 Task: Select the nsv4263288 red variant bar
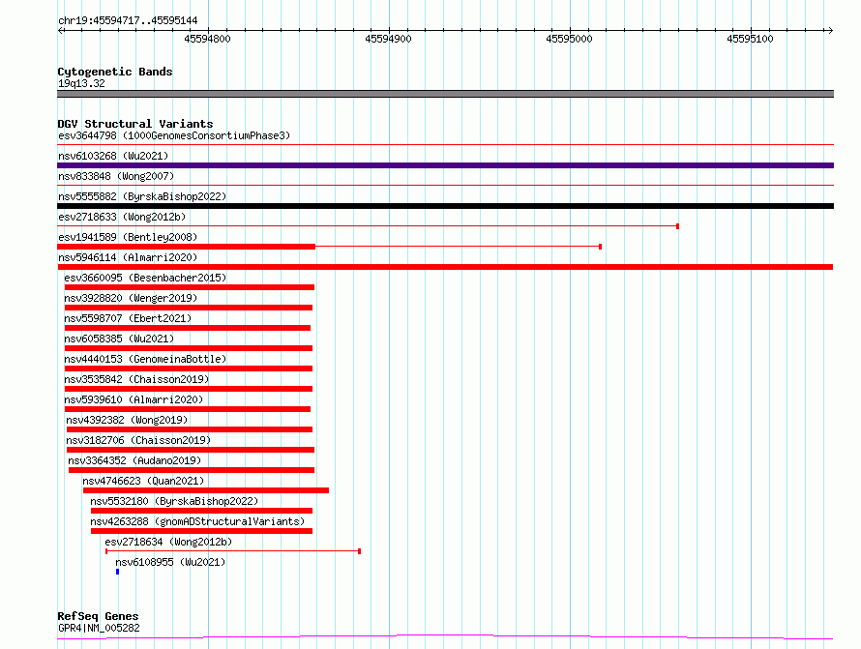(201, 531)
